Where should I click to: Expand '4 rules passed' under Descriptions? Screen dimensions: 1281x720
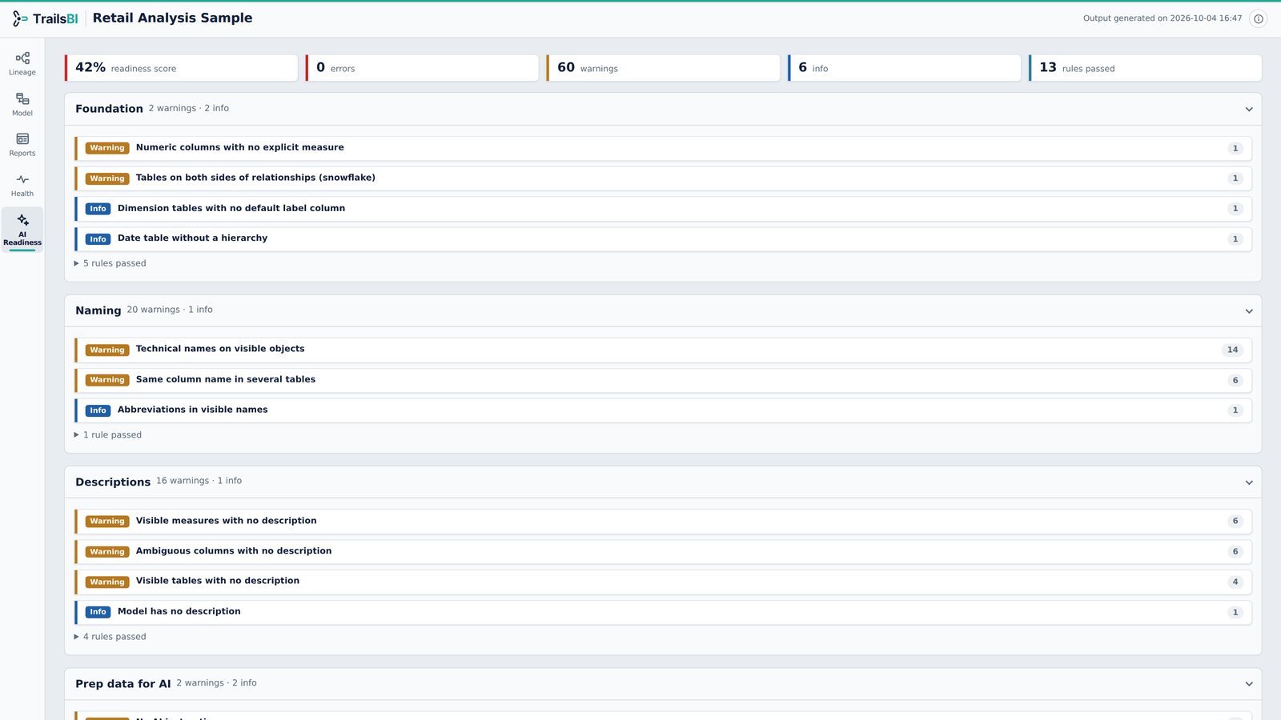point(110,637)
